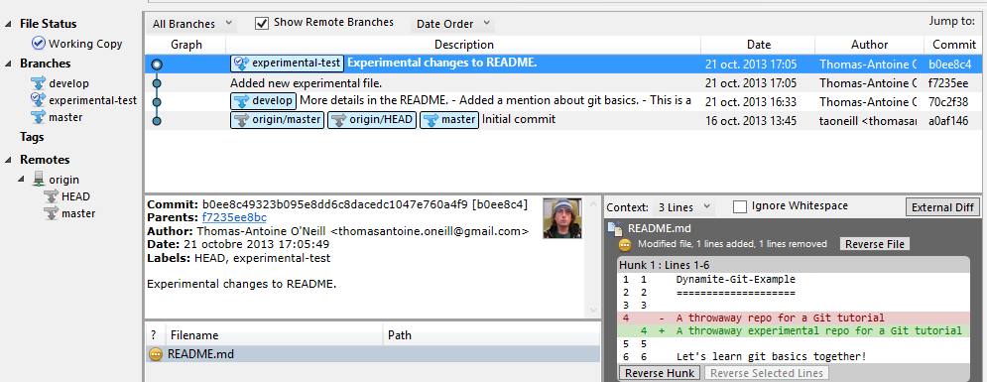Click the modified-file icon beside README.md in file list

point(156,354)
